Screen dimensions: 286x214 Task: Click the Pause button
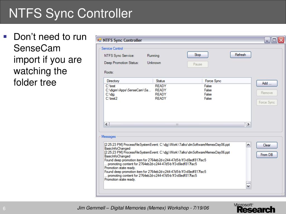pos(197,64)
